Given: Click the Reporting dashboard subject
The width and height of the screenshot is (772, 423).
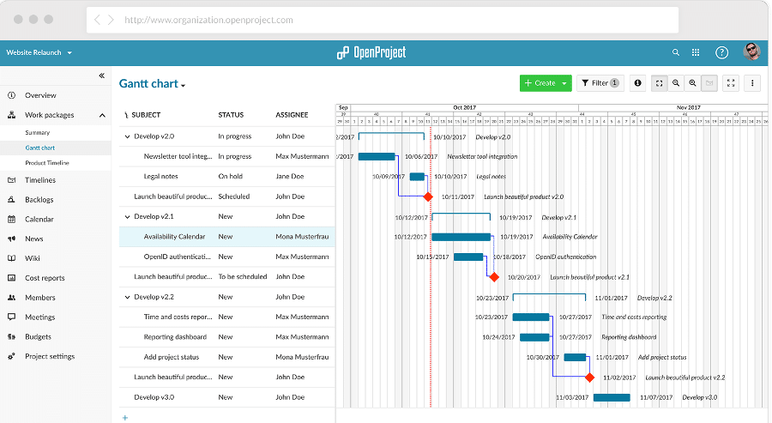Looking at the screenshot, I should pyautogui.click(x=175, y=337).
